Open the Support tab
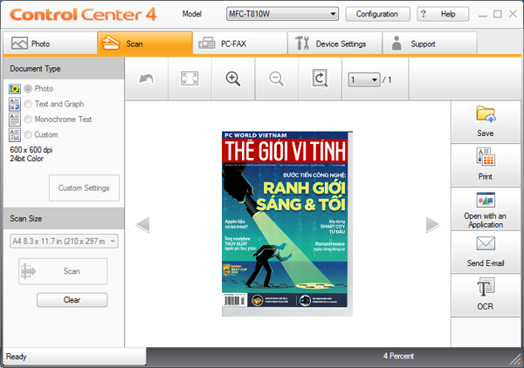Viewport: 524px width, 368px height. [x=430, y=44]
